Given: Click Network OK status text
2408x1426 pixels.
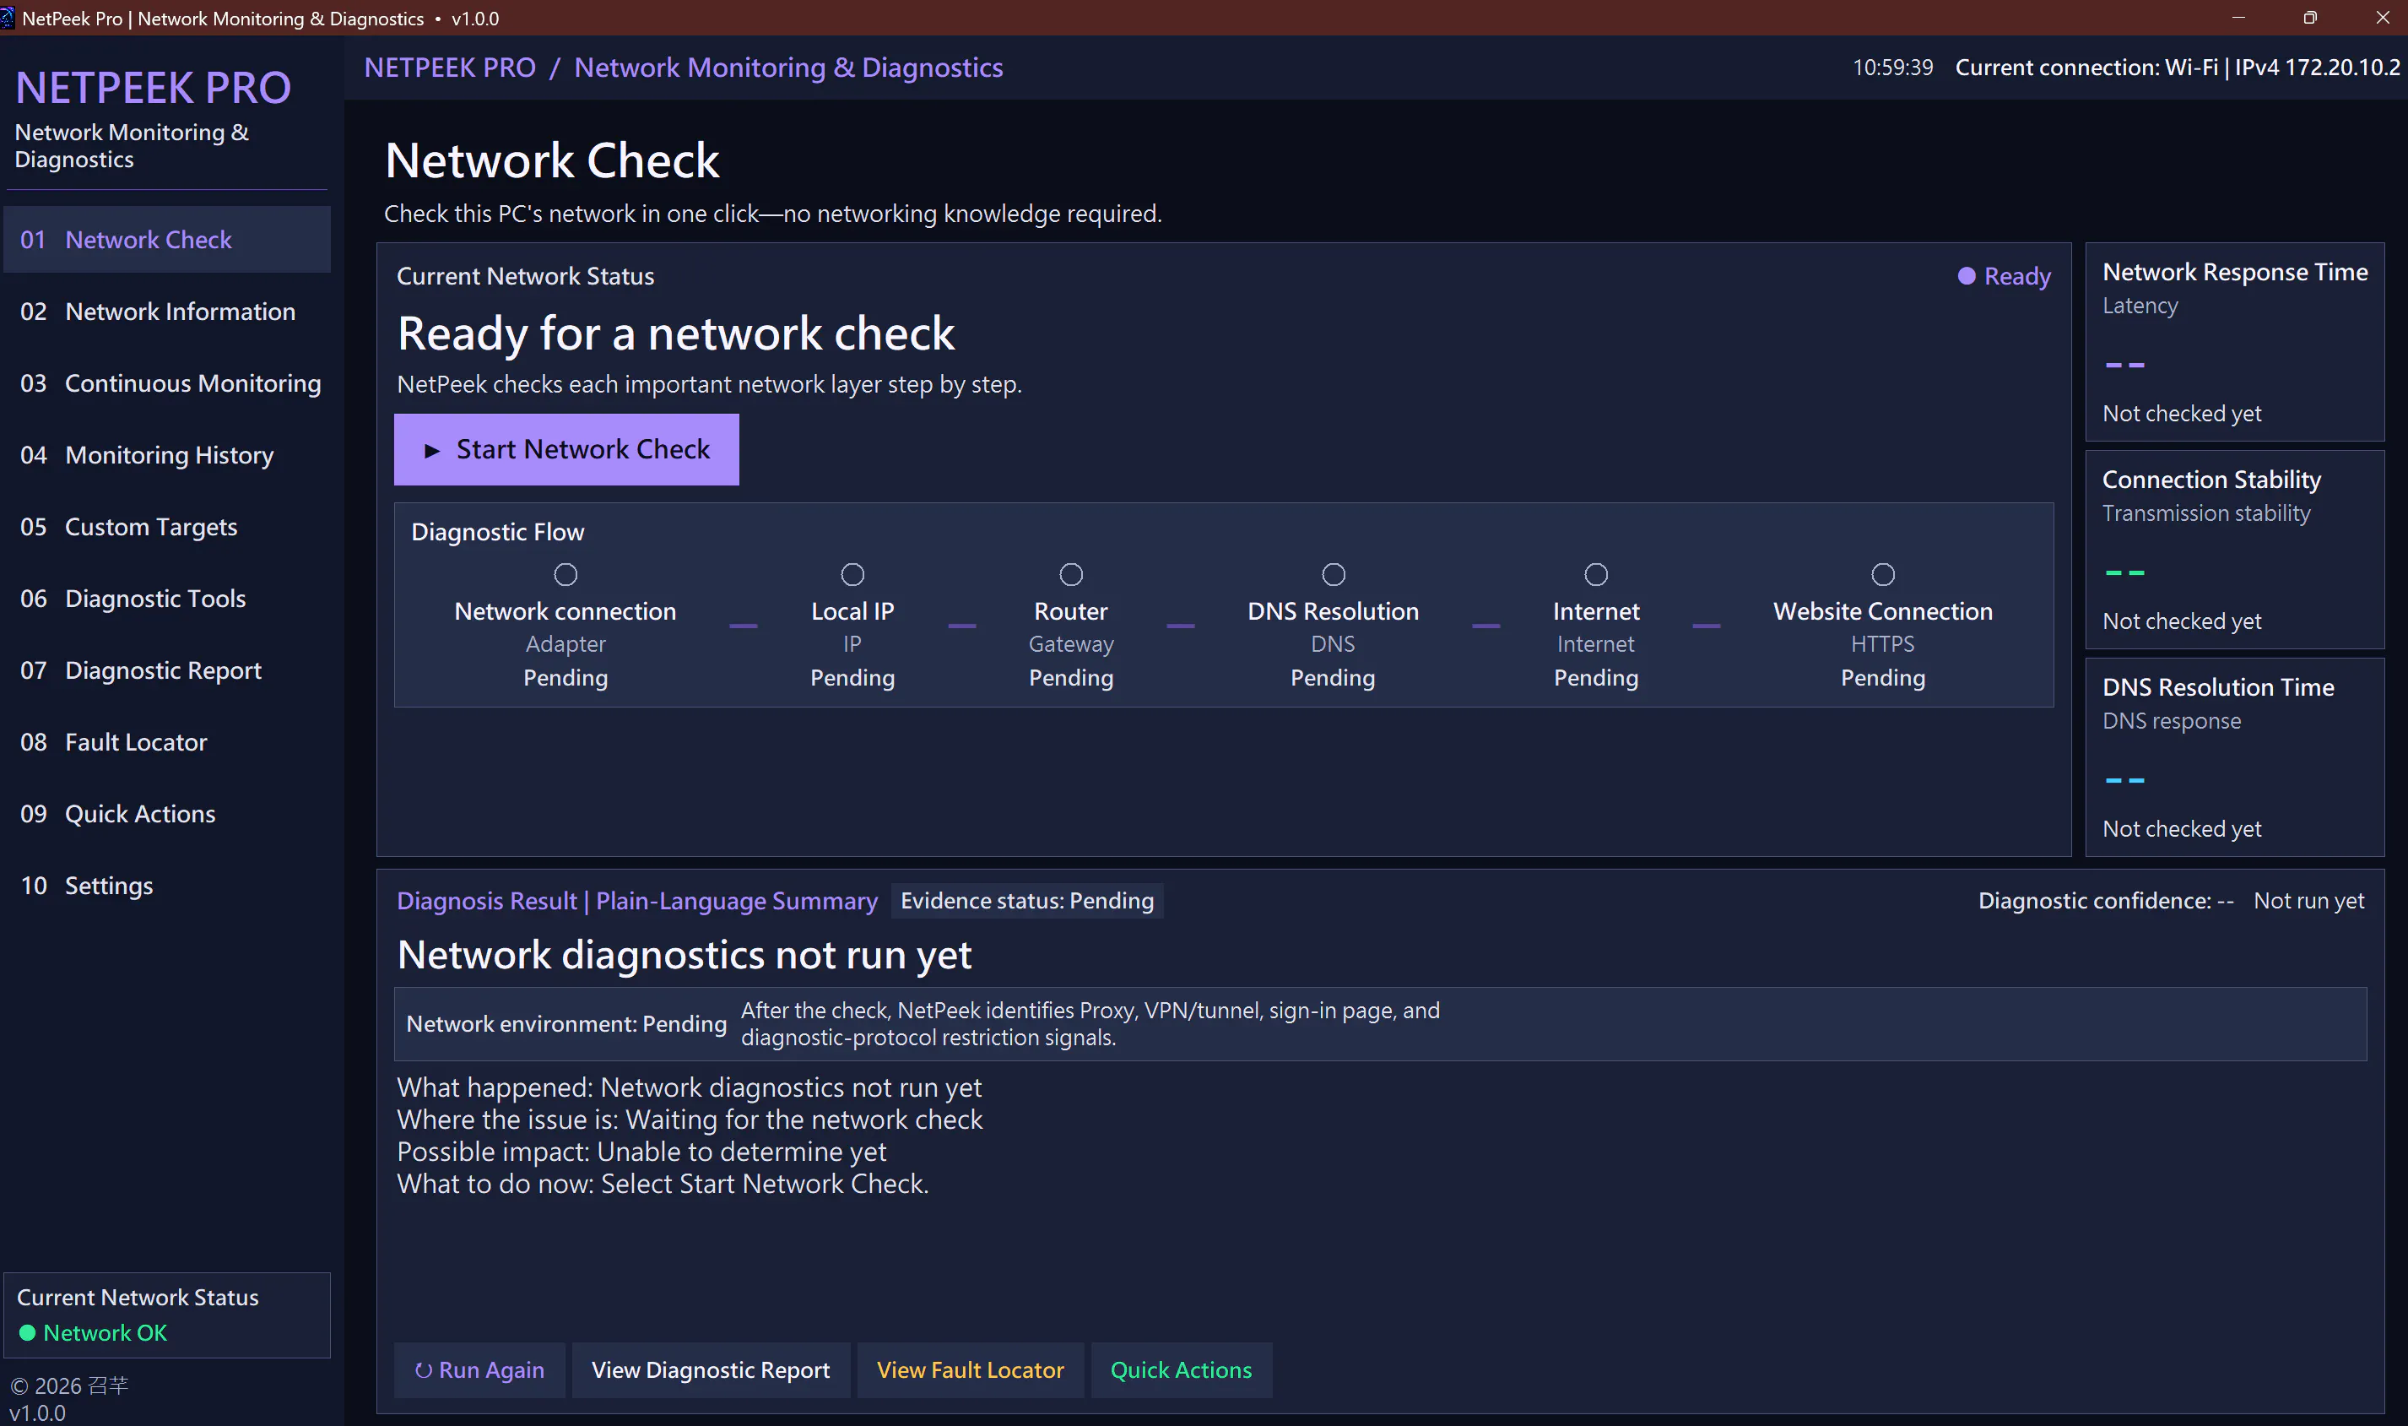Looking at the screenshot, I should tap(105, 1333).
